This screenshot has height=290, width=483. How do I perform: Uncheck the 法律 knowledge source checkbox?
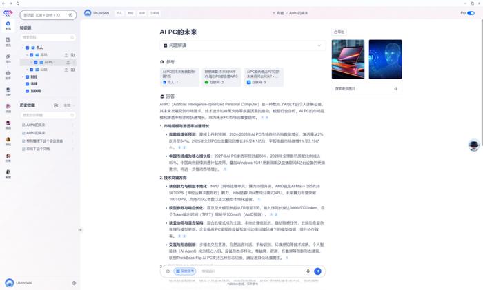tap(27, 83)
